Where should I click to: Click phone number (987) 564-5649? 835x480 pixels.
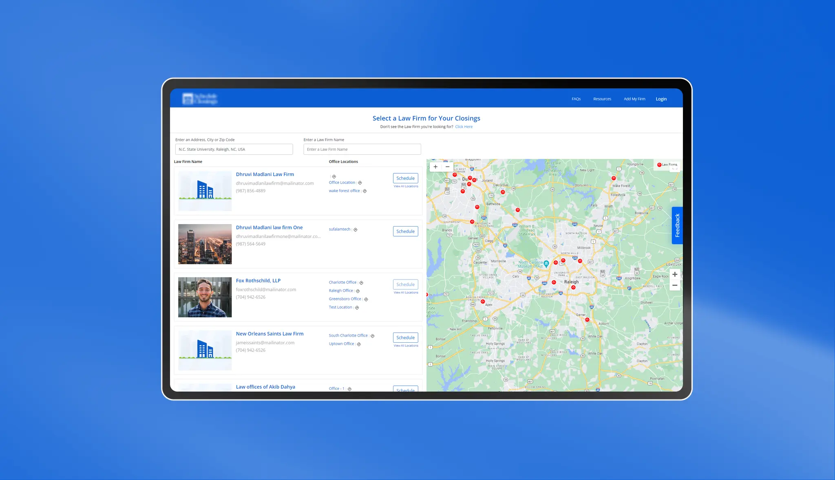click(x=250, y=244)
